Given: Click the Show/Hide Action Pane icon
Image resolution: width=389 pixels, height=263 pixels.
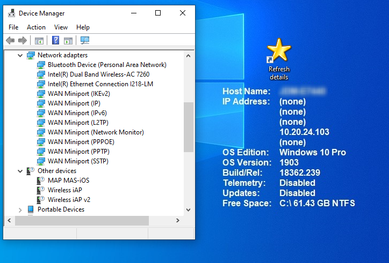Looking at the screenshot, I should coord(68,40).
